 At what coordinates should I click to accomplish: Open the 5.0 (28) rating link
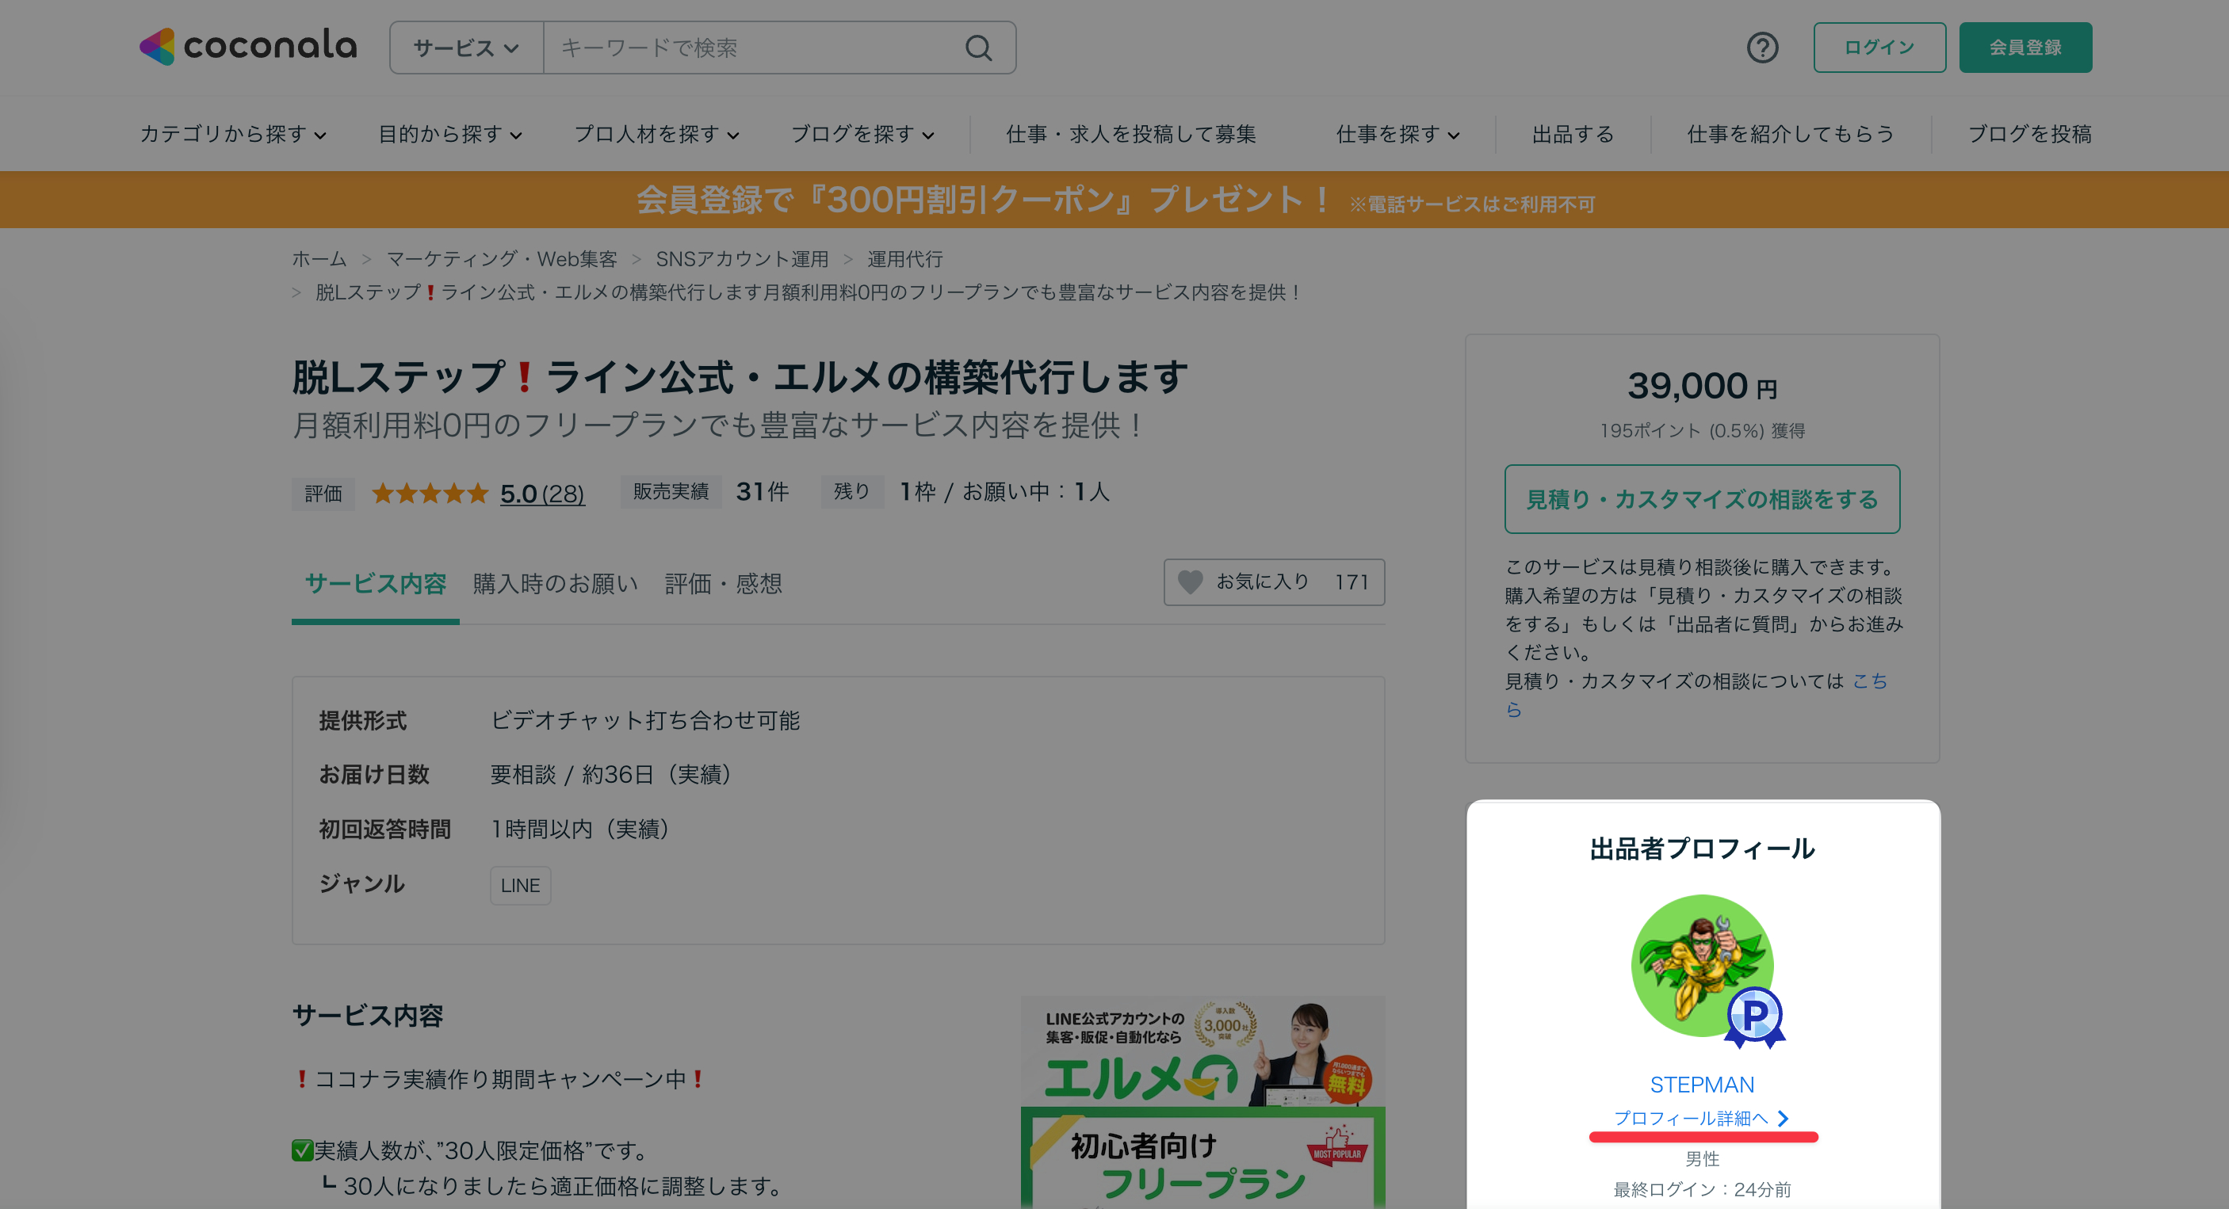[x=542, y=494]
